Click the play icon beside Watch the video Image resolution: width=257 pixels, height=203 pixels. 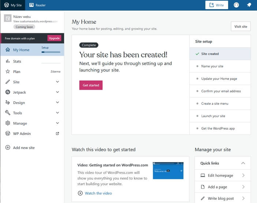pos(80,193)
